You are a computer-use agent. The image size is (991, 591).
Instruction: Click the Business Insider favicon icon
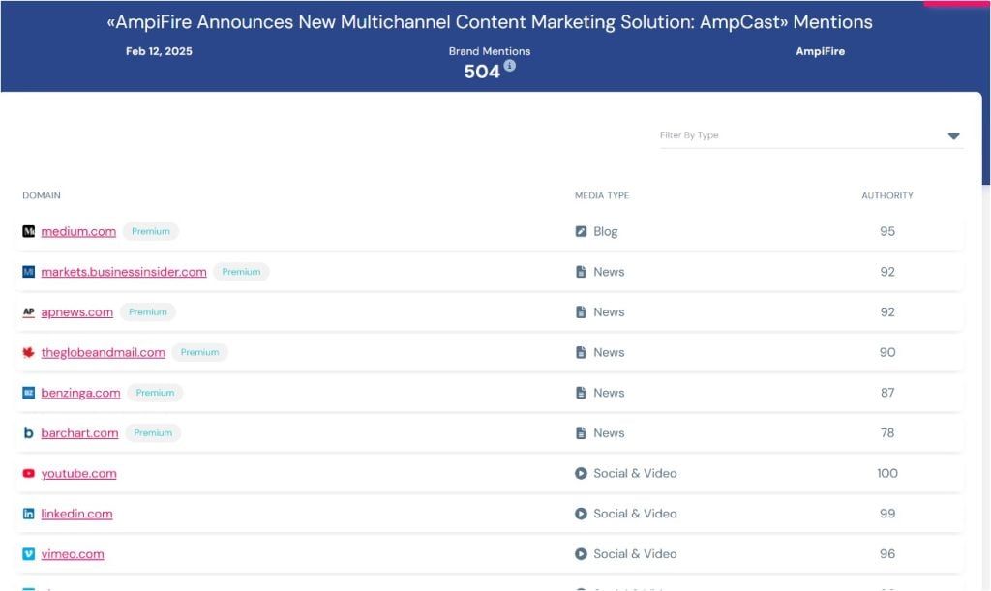(28, 272)
